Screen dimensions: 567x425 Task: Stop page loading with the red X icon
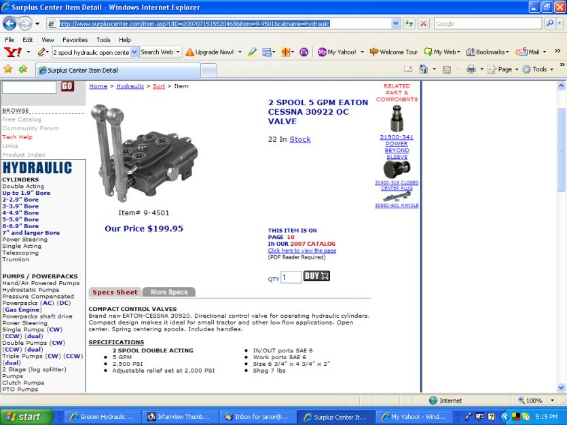click(423, 23)
